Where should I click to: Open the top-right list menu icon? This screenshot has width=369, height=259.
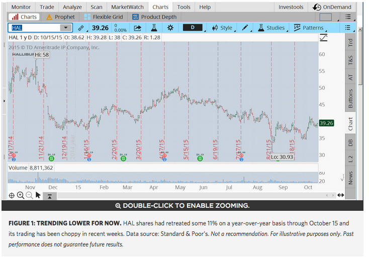[x=348, y=17]
